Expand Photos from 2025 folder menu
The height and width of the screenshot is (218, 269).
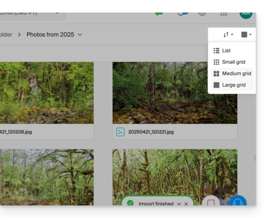[80, 35]
